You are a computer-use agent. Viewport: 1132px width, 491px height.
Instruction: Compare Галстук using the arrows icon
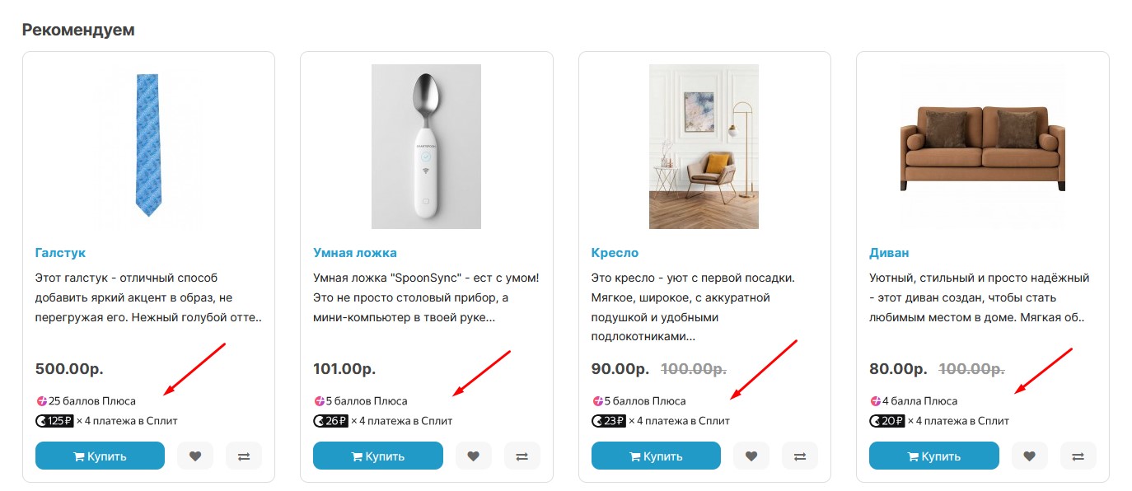coord(244,456)
